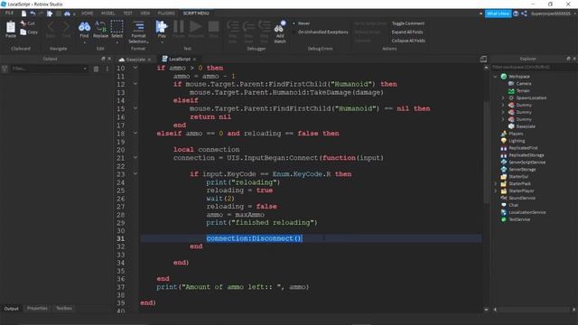Screen dimensions: 578x325
Task: Click the Output panel trash clear icon
Action: pyautogui.click(x=96, y=69)
